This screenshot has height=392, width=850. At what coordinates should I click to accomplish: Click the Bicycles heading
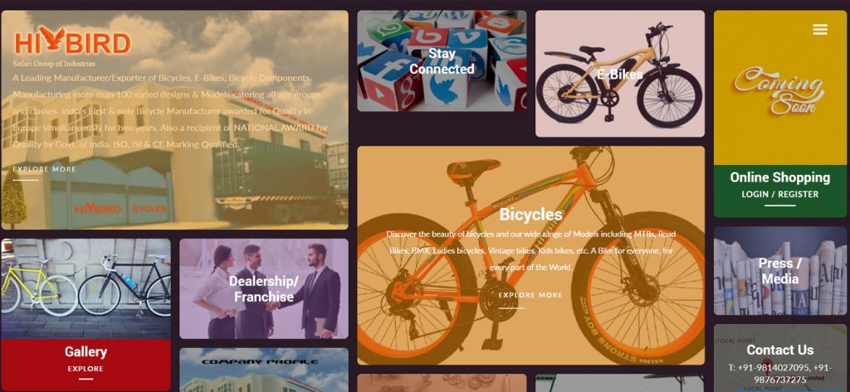coord(530,215)
